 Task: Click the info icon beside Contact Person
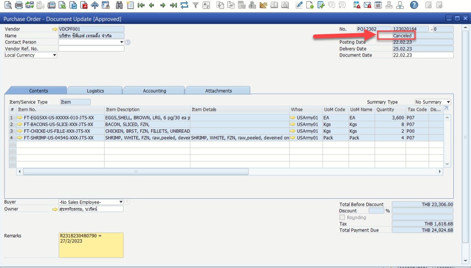128,42
